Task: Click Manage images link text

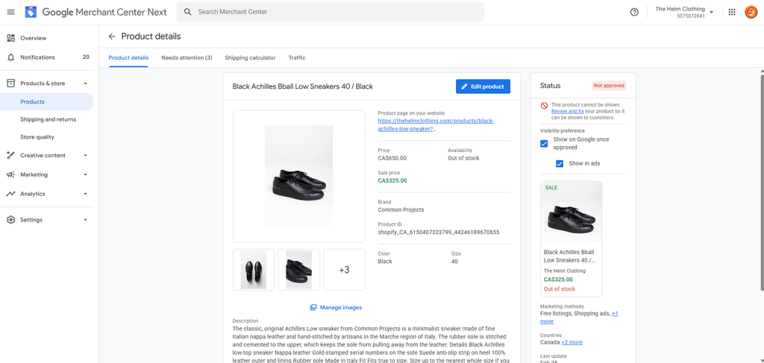Action: (x=340, y=308)
